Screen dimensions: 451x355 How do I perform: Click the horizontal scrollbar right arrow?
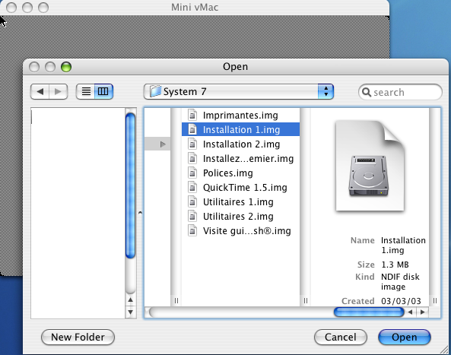click(x=423, y=312)
